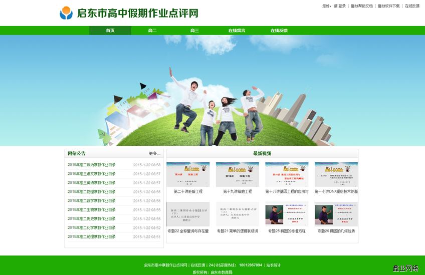Open the 在线留言 navigation tab
425x275 pixels.
point(237,31)
